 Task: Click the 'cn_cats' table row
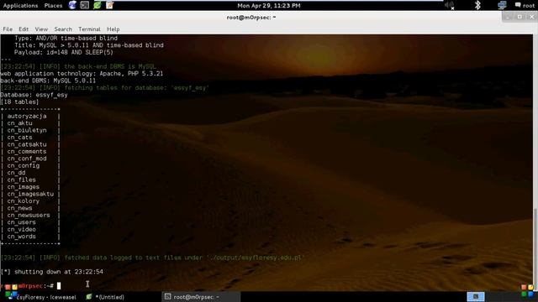(20, 138)
